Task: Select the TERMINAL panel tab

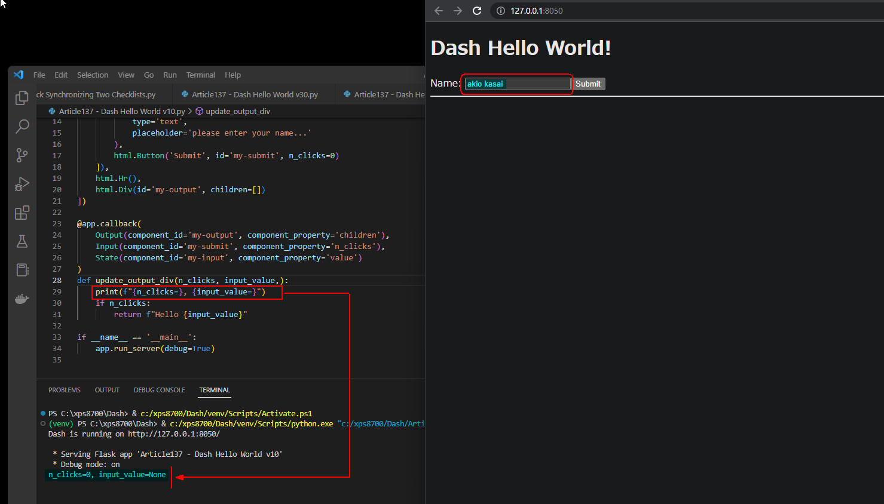Action: coord(215,390)
